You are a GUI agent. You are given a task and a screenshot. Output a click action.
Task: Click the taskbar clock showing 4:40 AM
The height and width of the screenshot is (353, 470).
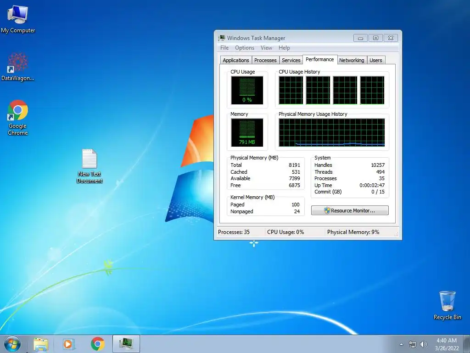(447, 344)
